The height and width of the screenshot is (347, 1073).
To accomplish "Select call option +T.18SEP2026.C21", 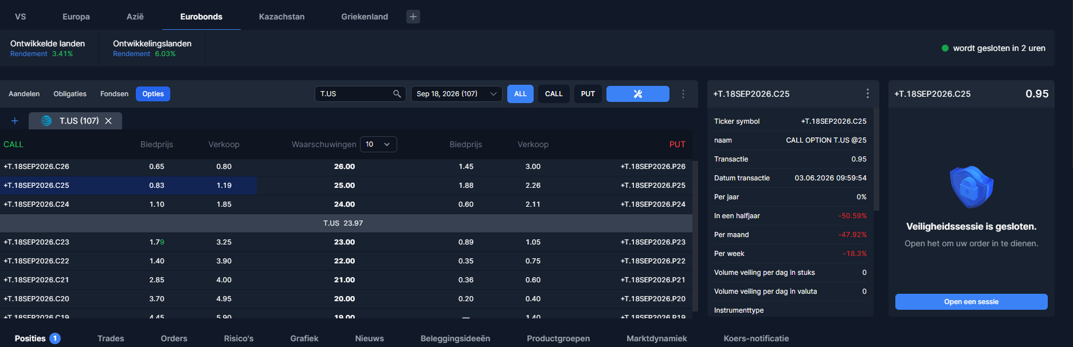I will point(36,280).
